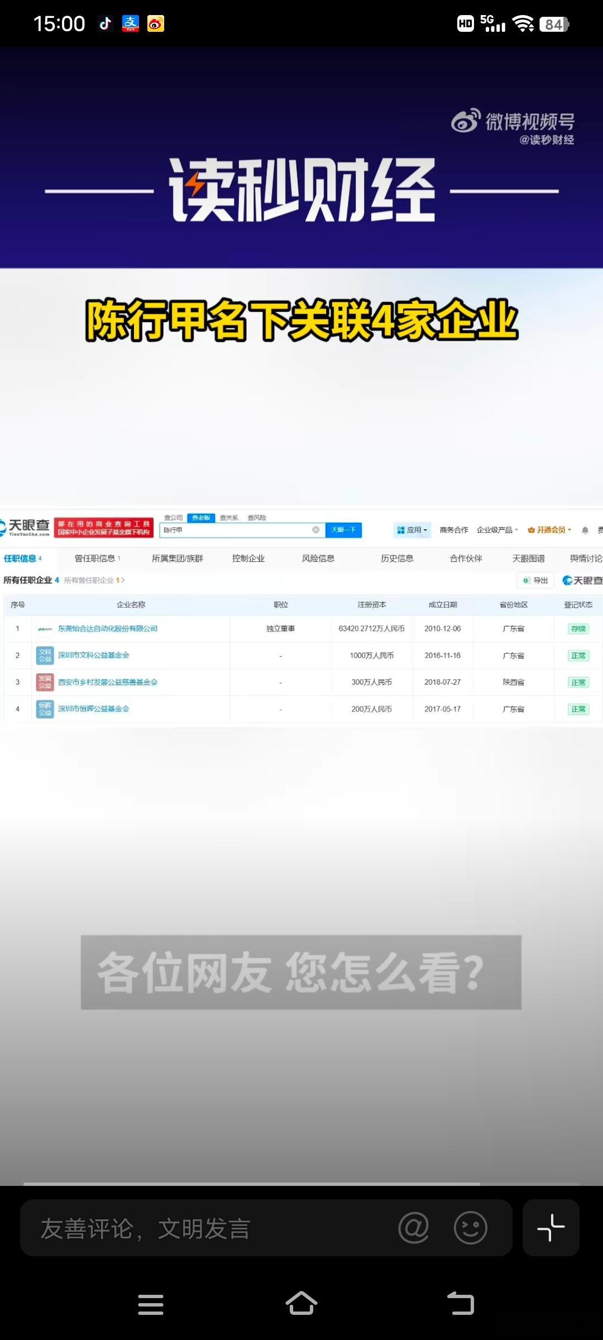Click the notification bell in 天眼查 header
603x1340 pixels.
click(x=585, y=530)
